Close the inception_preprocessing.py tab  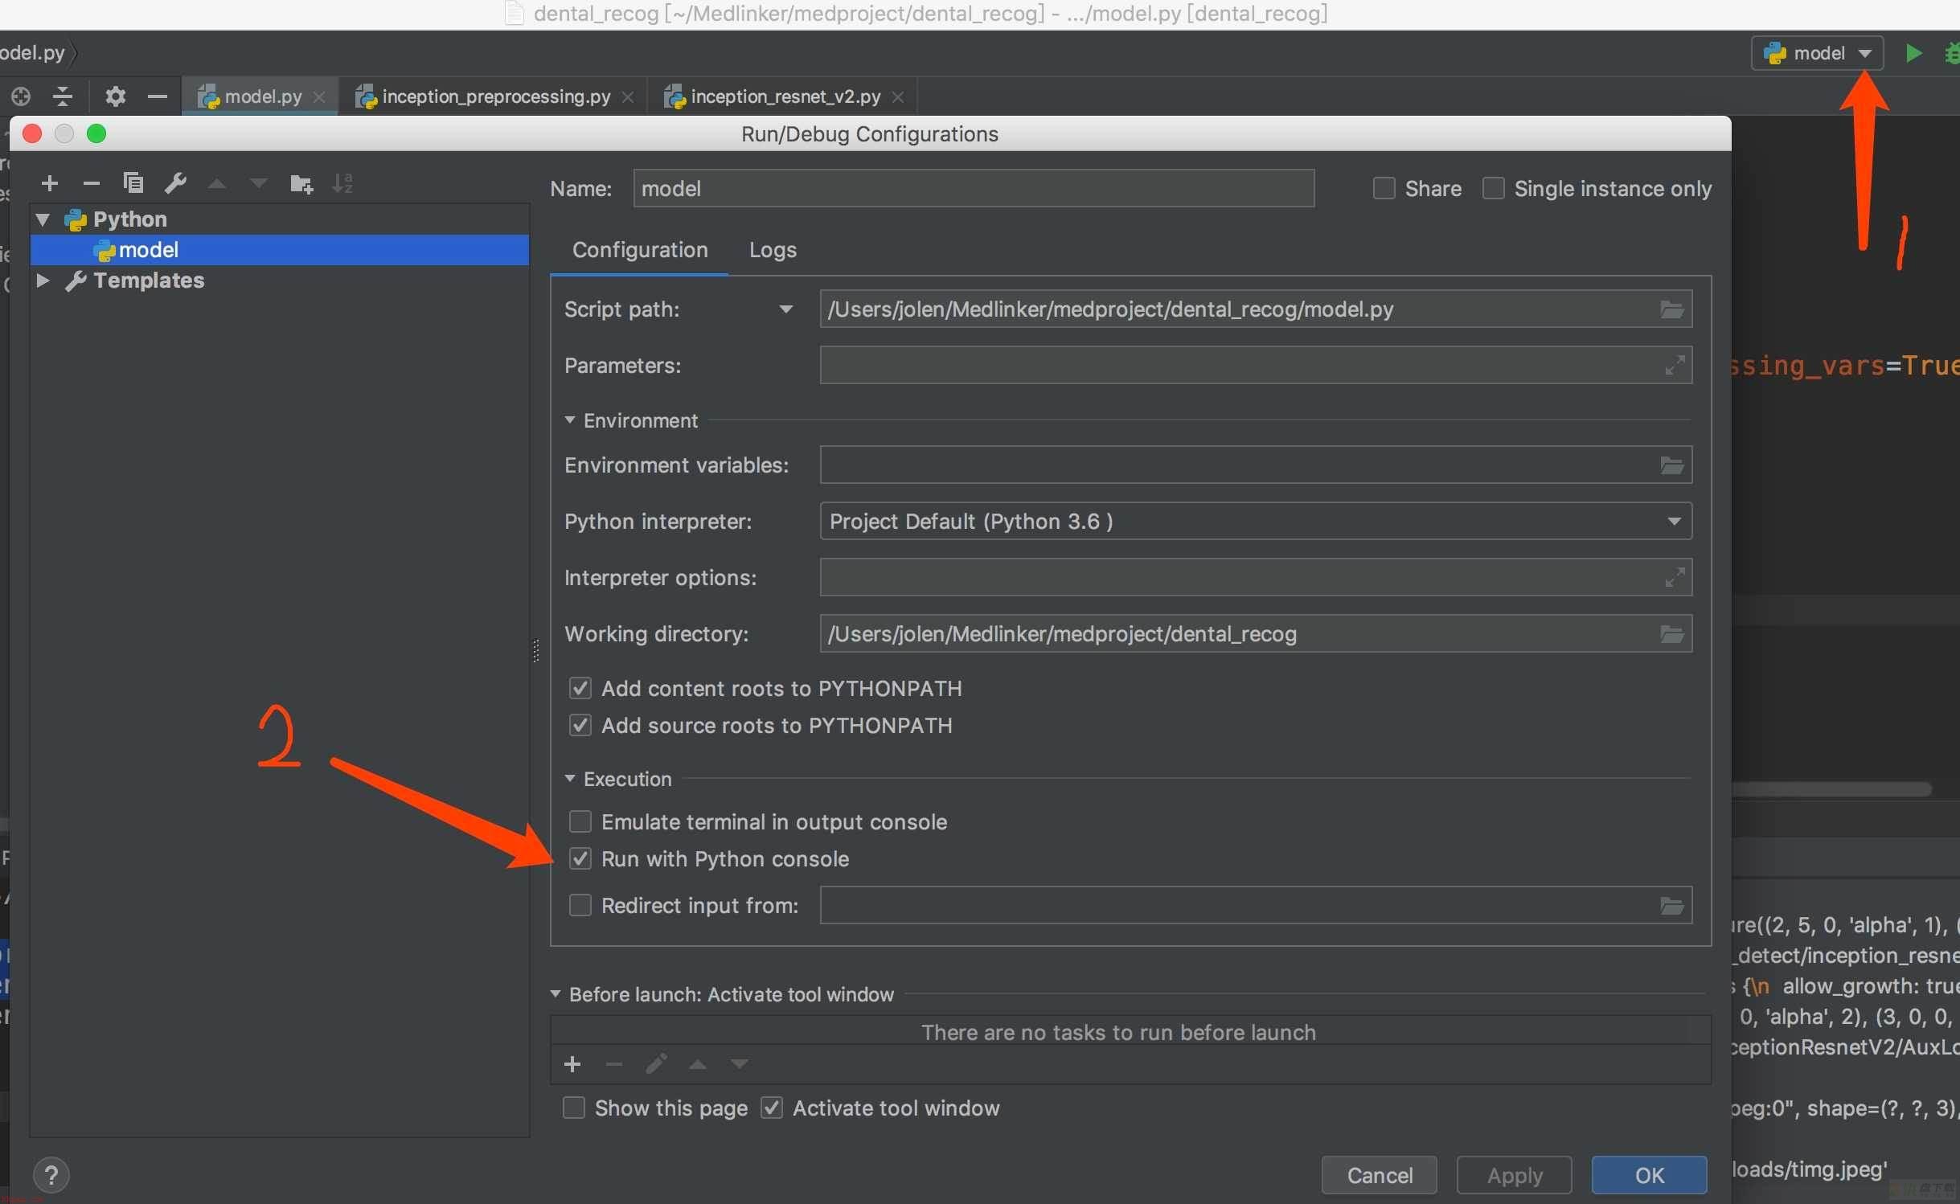tap(628, 97)
